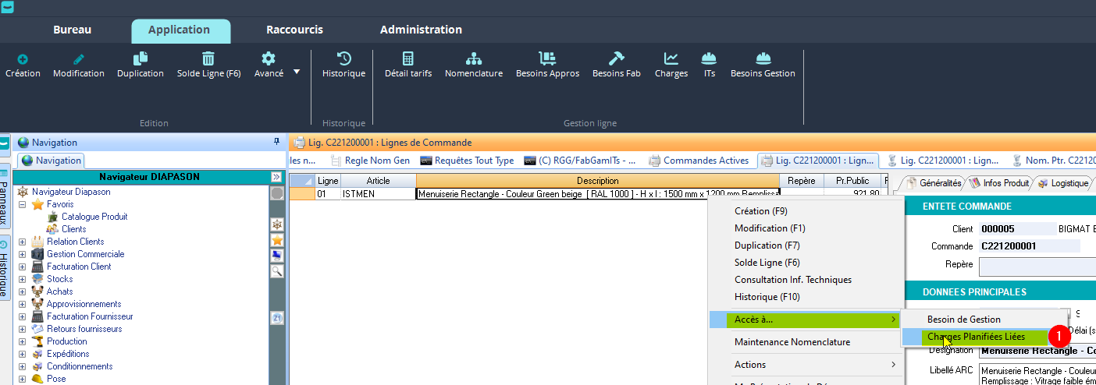Open Catalogue Produit in Favoris
Screen dimensions: 1096x385
94,217
